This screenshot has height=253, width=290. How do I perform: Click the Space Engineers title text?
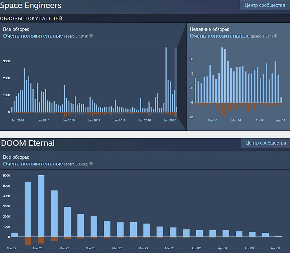point(31,5)
